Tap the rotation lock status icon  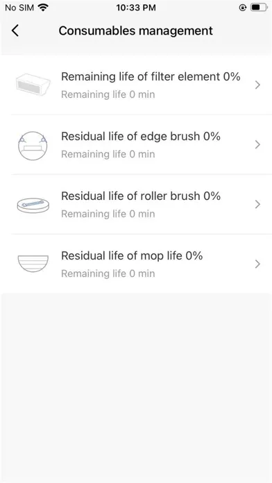[x=243, y=8]
